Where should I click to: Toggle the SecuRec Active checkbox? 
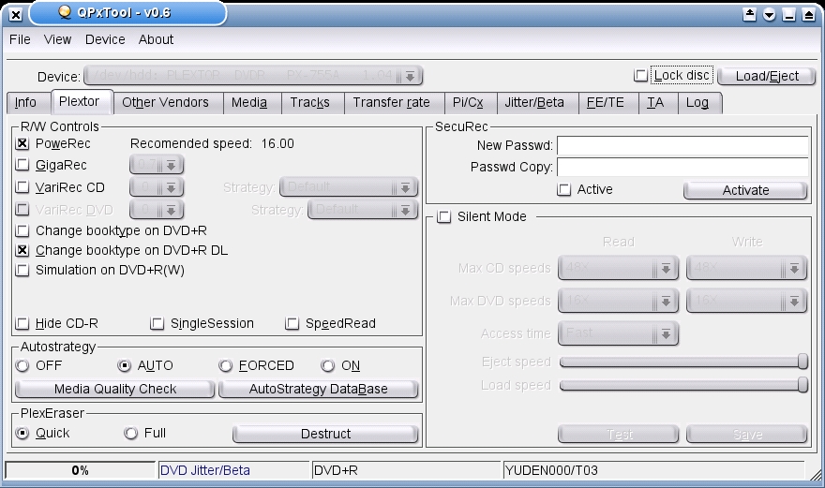point(563,190)
